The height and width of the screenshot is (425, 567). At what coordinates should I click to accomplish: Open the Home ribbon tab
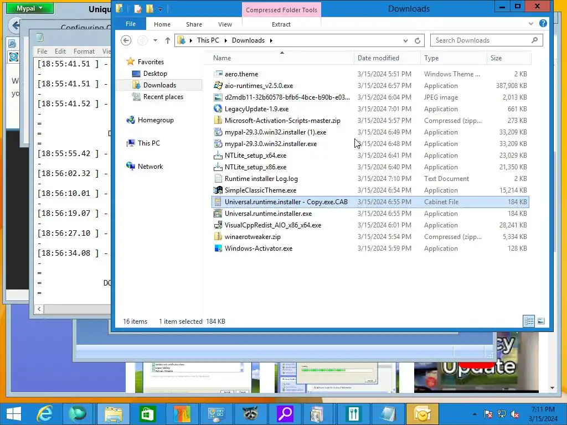[162, 24]
